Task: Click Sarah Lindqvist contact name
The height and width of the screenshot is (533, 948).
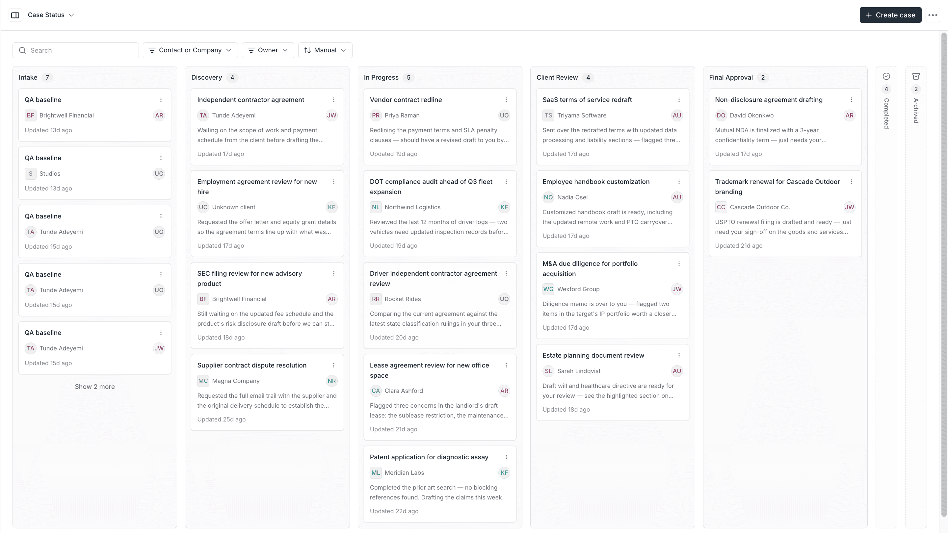Action: click(579, 371)
